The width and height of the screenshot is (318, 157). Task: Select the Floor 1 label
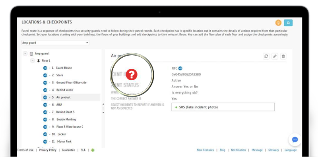[x=46, y=61]
